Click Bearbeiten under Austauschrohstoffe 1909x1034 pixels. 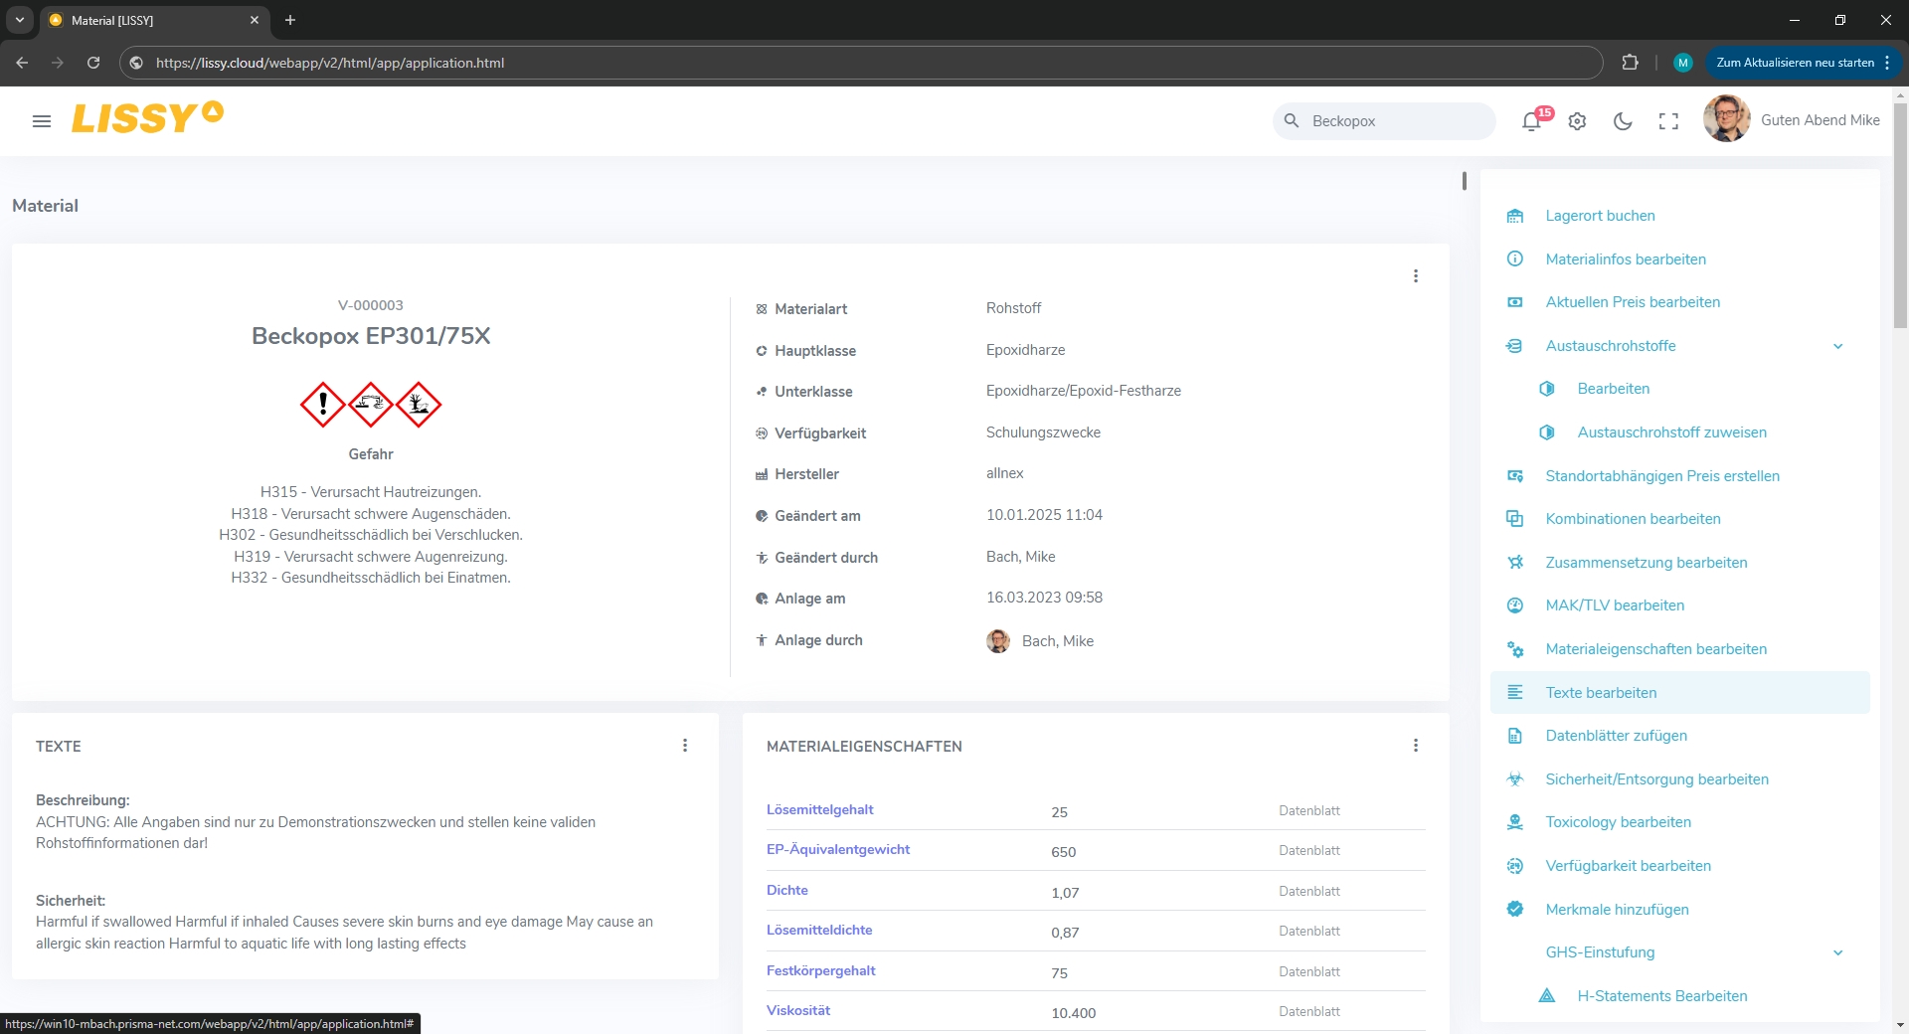[x=1613, y=389]
